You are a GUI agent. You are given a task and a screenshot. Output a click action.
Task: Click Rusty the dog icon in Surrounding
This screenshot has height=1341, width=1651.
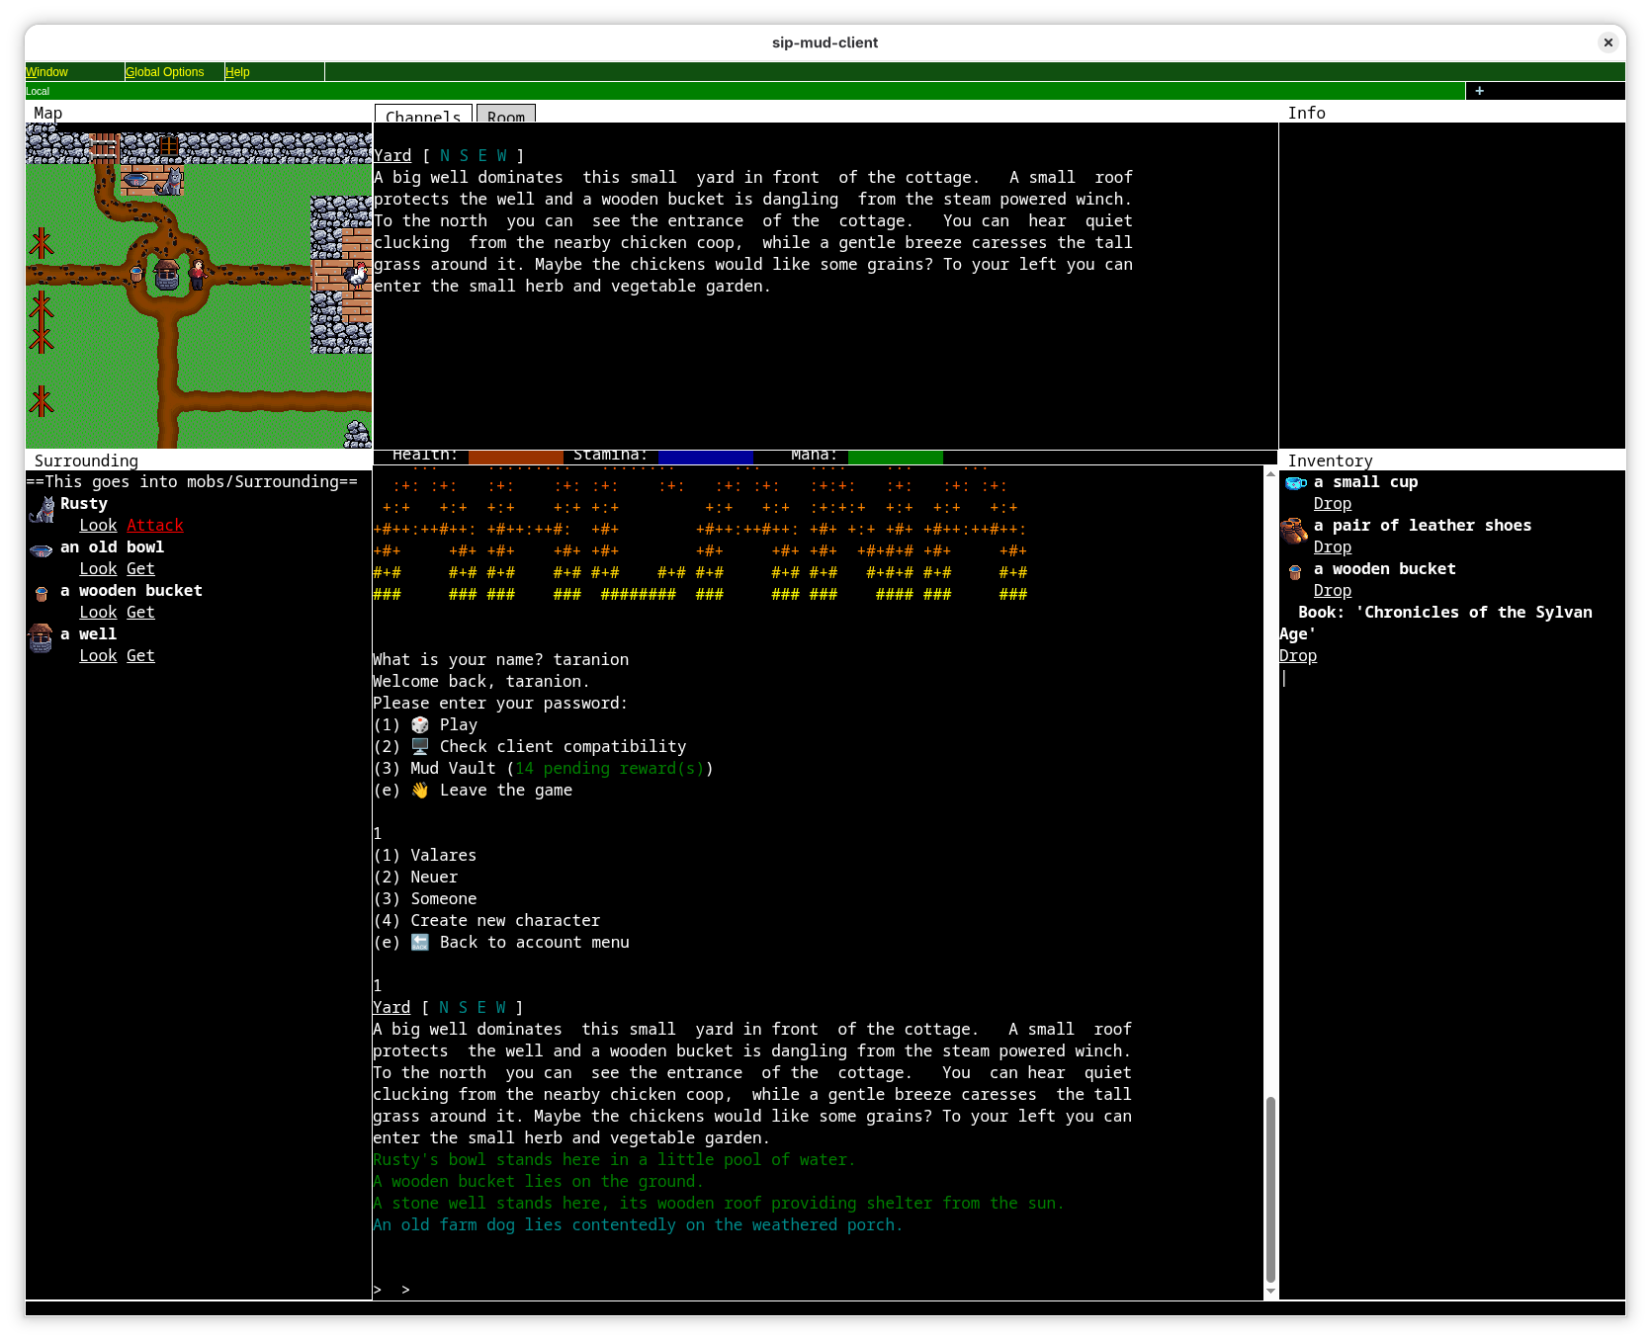click(42, 509)
